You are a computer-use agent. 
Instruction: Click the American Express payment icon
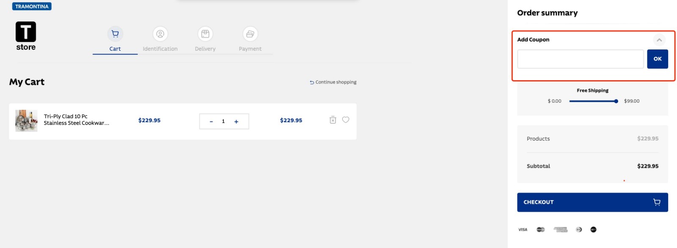561,229
